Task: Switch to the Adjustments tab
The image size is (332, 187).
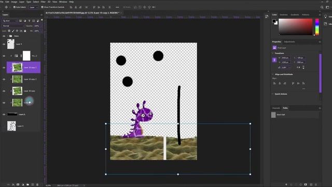Action: pyautogui.click(x=289, y=42)
